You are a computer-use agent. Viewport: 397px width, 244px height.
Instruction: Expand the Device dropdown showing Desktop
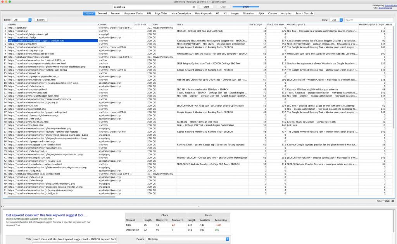pos(188,239)
